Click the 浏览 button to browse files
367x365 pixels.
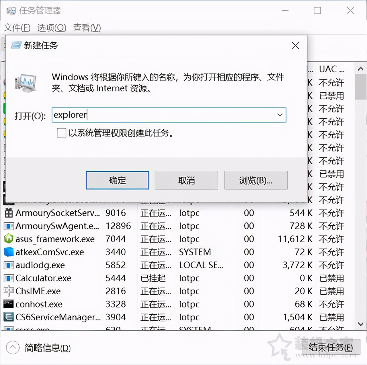point(255,180)
